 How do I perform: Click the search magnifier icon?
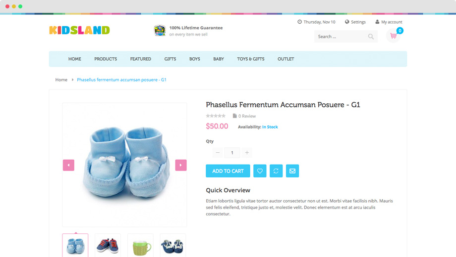pos(371,37)
